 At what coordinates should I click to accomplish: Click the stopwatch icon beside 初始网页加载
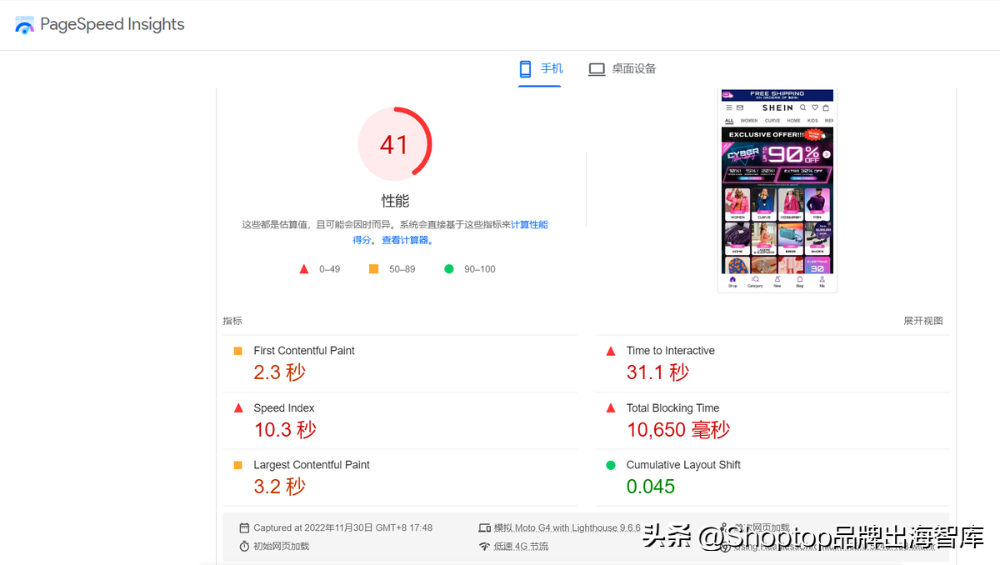[244, 547]
